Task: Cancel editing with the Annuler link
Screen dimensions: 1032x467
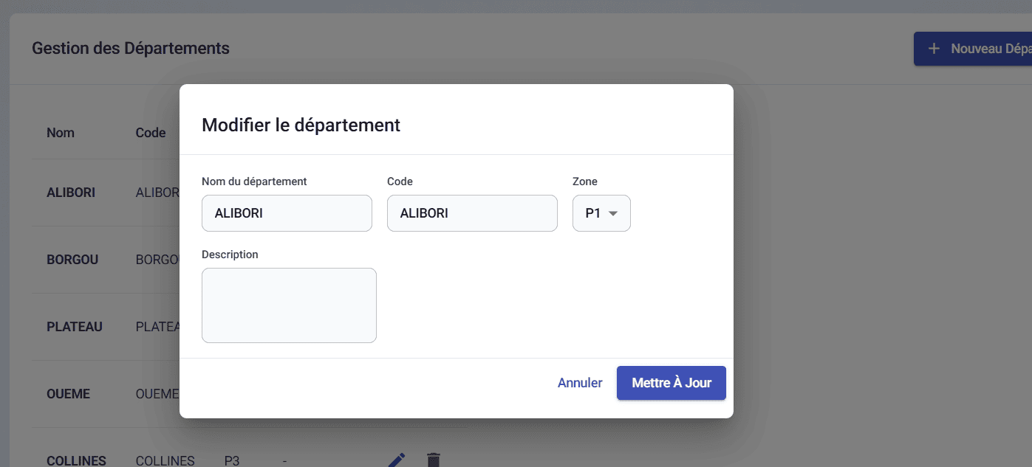Action: click(580, 383)
